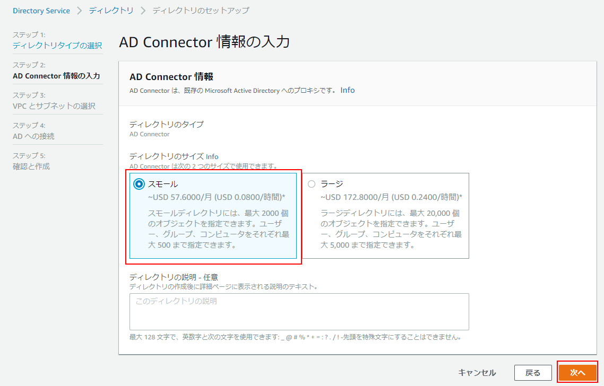Open the Info link in AD Connector 情報
The image size is (604, 386).
pos(347,90)
